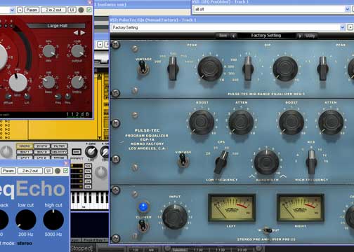
Task: Toggle the third ON button in synth
Action: point(88,176)
